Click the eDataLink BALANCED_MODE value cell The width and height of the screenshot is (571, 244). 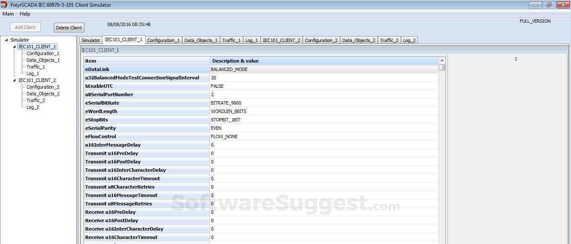pos(324,69)
